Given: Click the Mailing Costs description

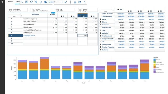Looking at the screenshot, I should point(28,27).
